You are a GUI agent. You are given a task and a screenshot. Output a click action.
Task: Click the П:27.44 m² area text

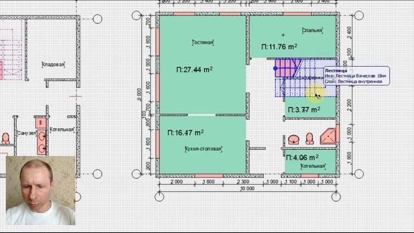pyautogui.click(x=194, y=70)
